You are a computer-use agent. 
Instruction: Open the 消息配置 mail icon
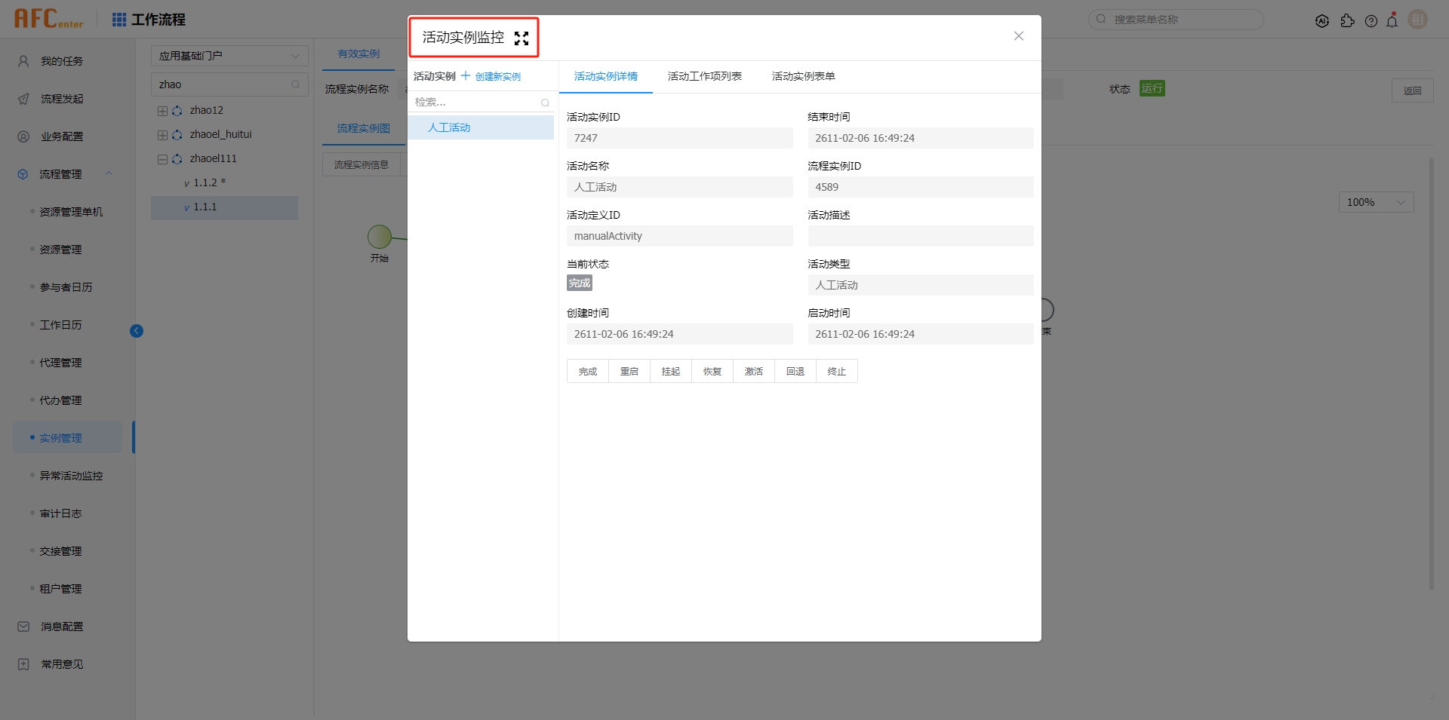[23, 626]
